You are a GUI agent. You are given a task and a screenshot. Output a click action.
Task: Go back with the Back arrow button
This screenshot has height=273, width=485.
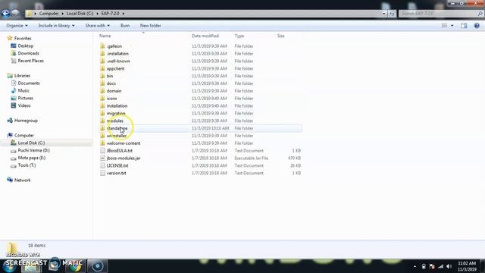coord(5,14)
